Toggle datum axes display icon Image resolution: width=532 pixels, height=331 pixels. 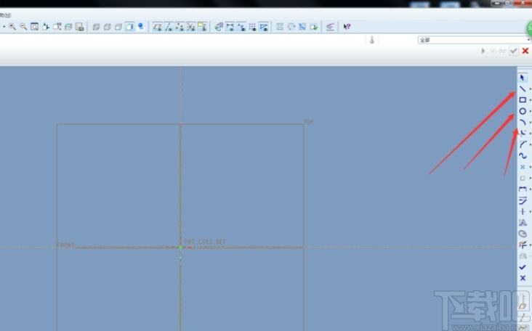tap(169, 26)
